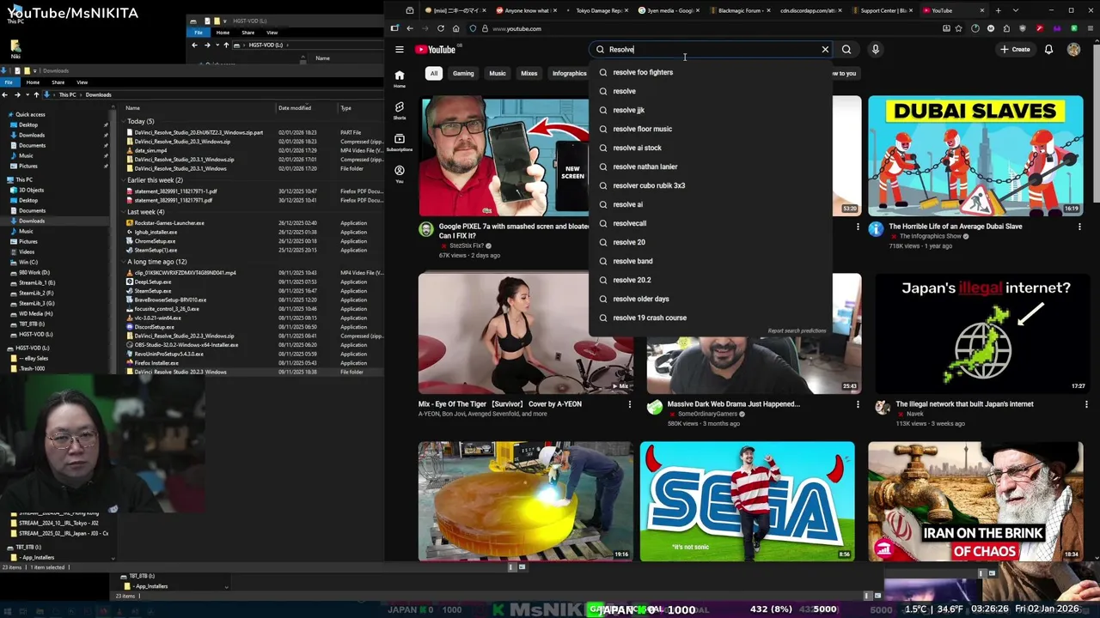Open 'Massive Dark Web Drama Just Happened' title

(x=733, y=404)
